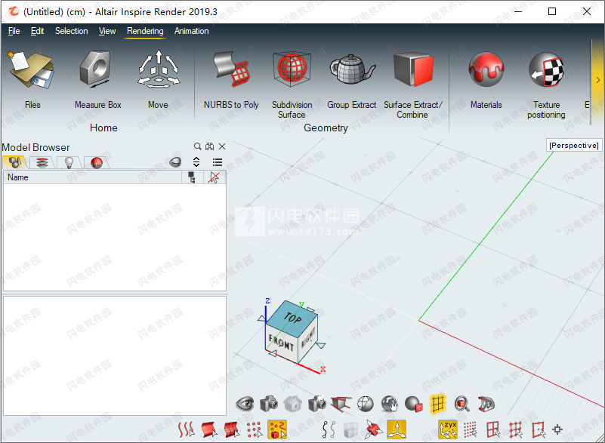
Task: Click the TOP face of the view cube
Action: coord(292,317)
